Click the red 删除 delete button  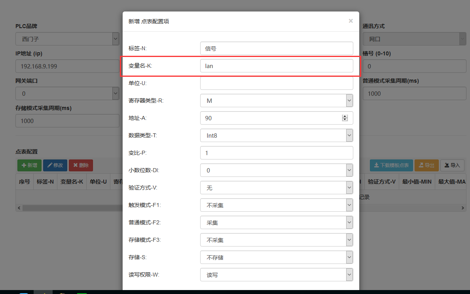click(81, 165)
